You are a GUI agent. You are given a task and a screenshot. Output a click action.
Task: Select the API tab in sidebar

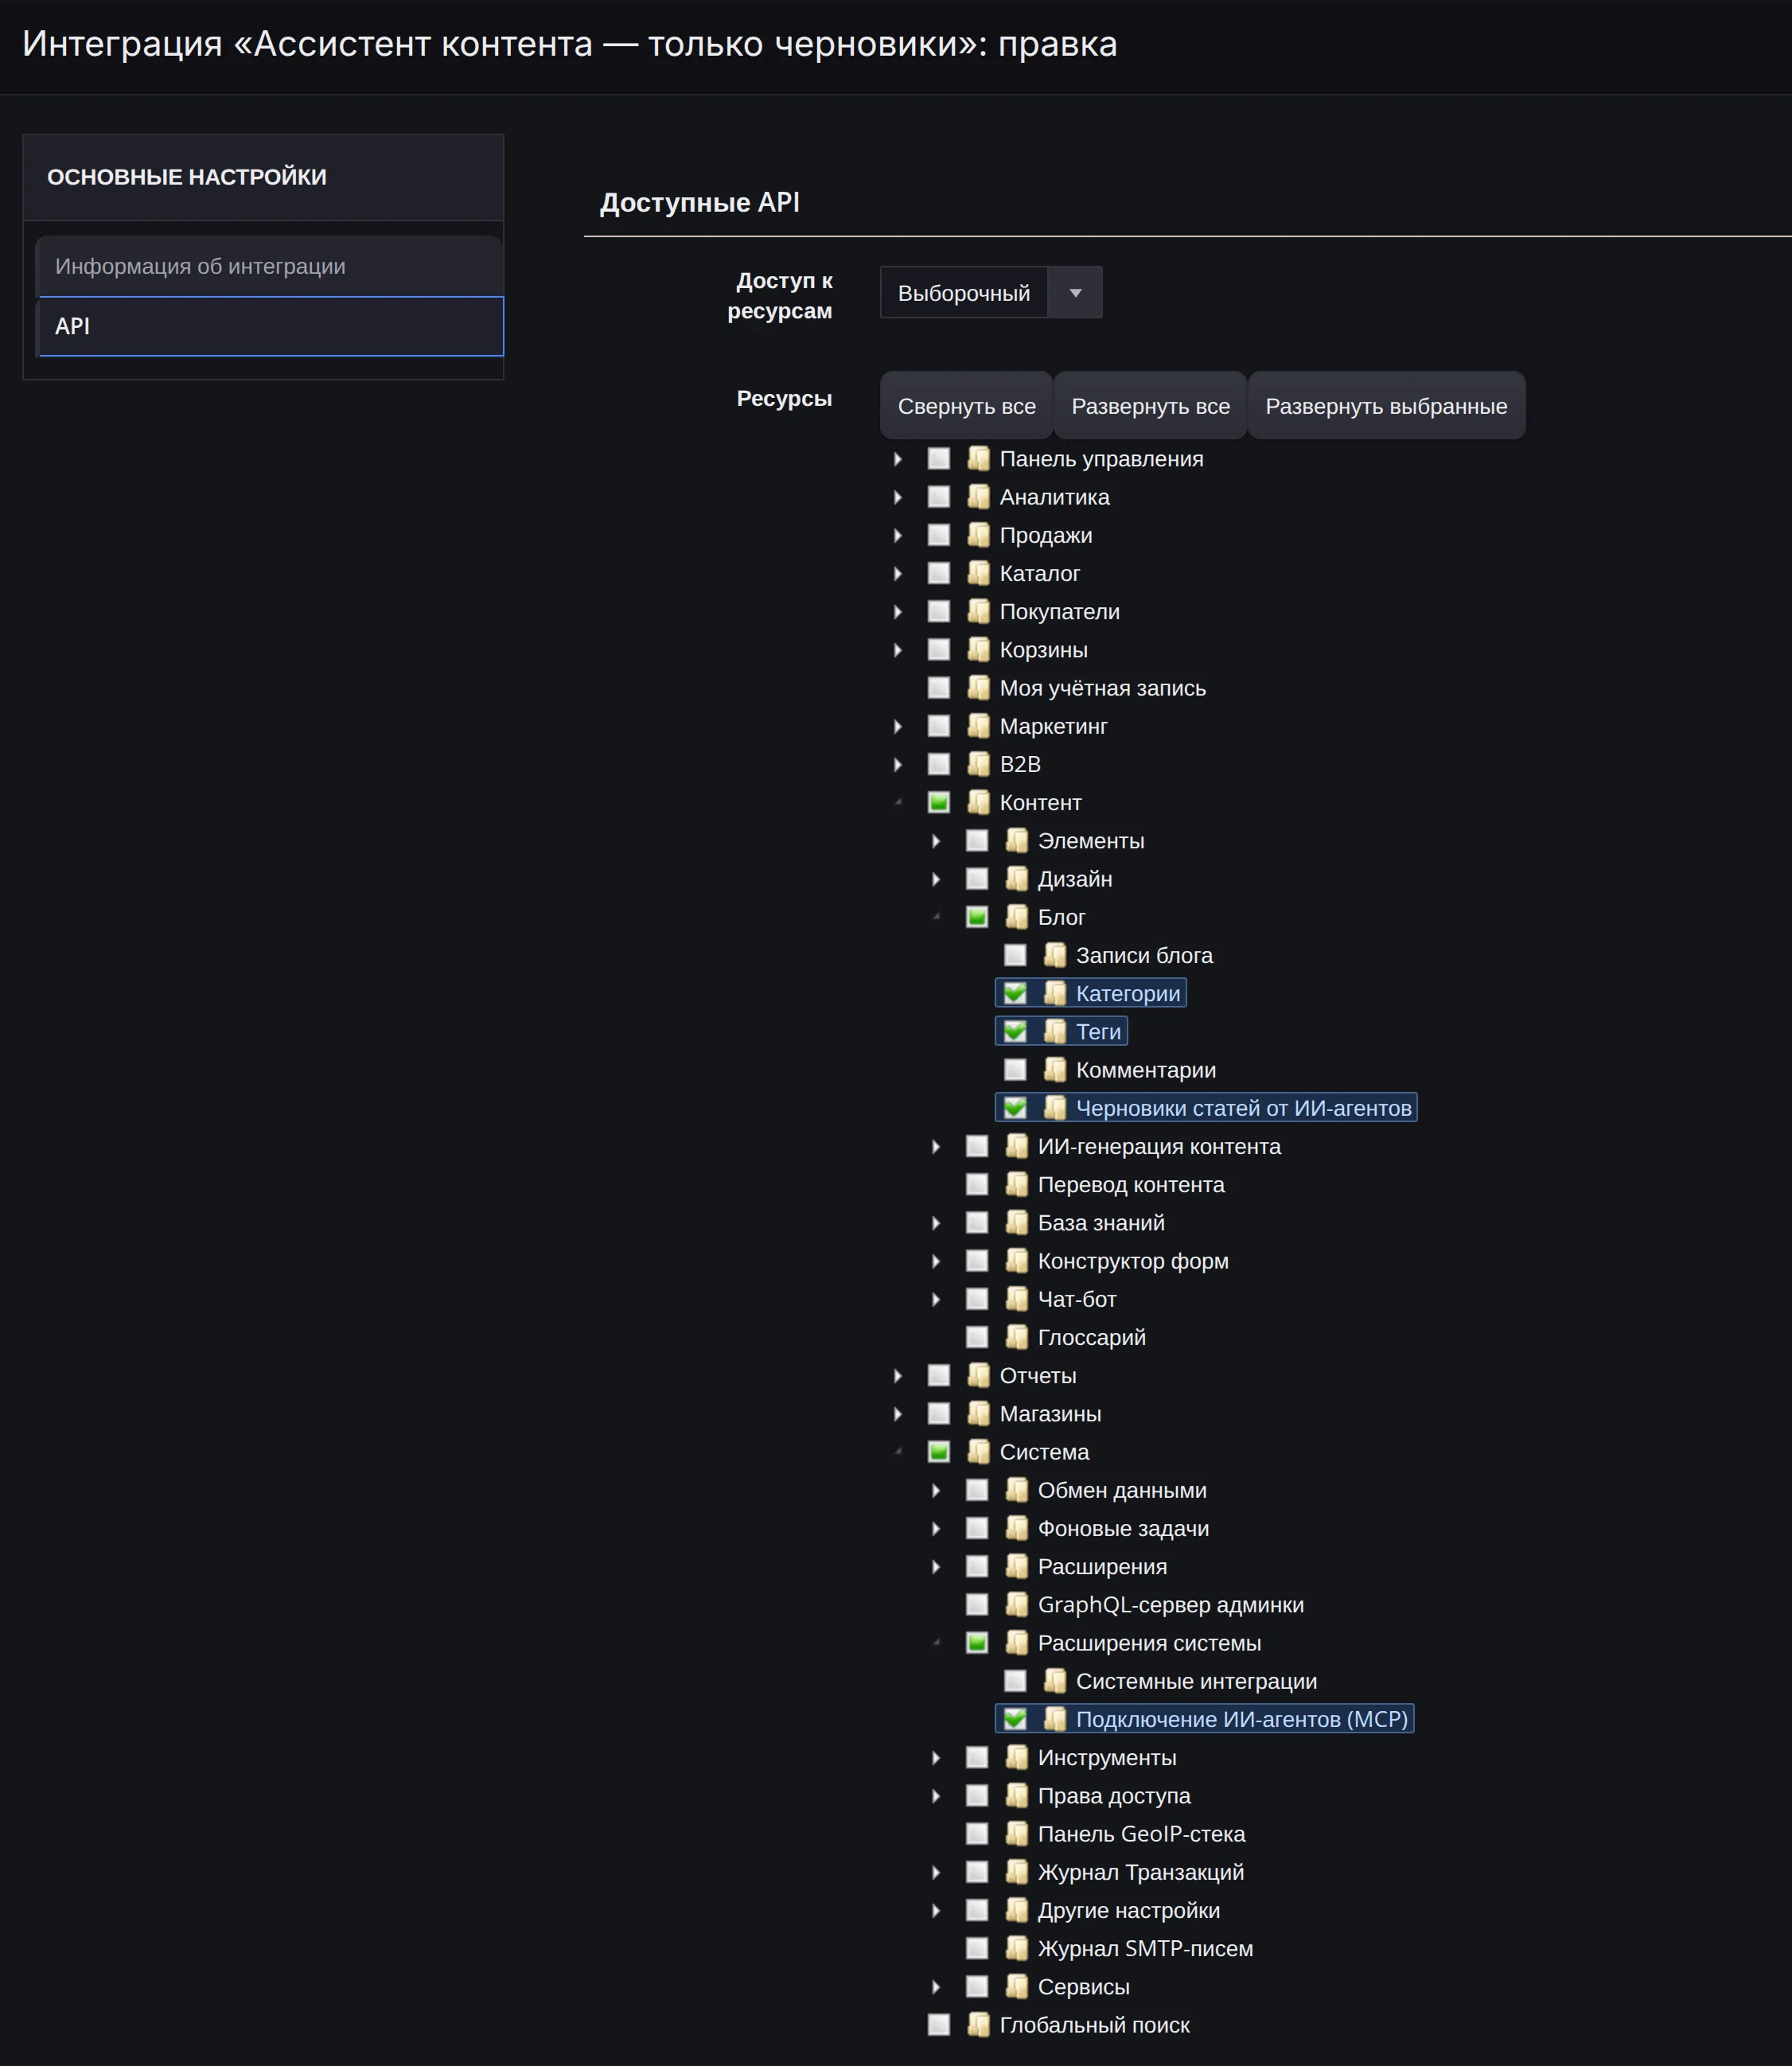[269, 326]
